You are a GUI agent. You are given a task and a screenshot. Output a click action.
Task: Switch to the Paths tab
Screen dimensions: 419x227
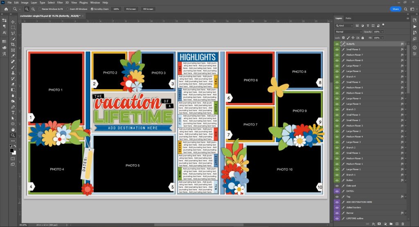(348, 18)
